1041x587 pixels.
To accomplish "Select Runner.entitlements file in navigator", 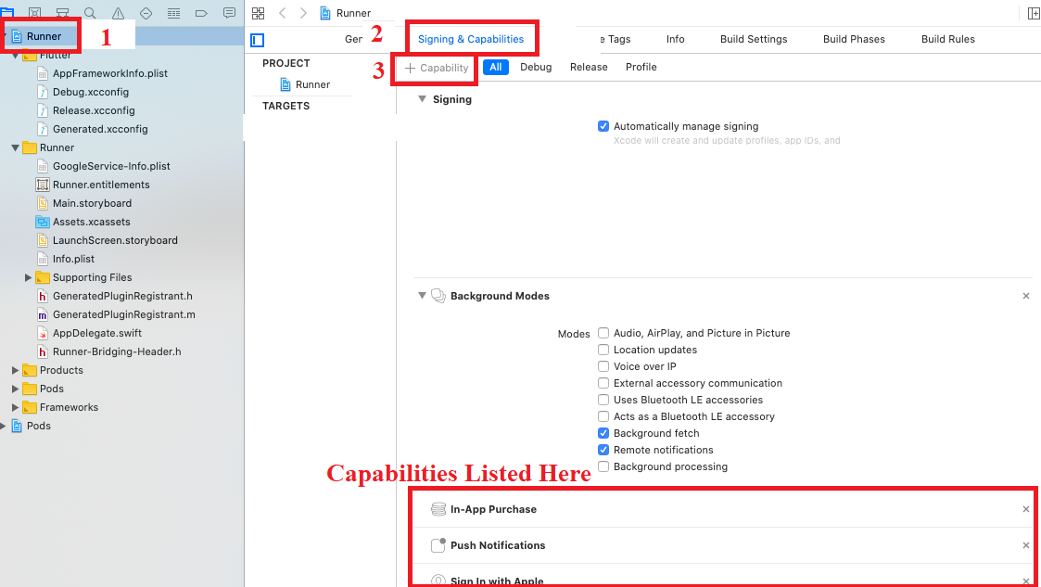I will [x=101, y=185].
